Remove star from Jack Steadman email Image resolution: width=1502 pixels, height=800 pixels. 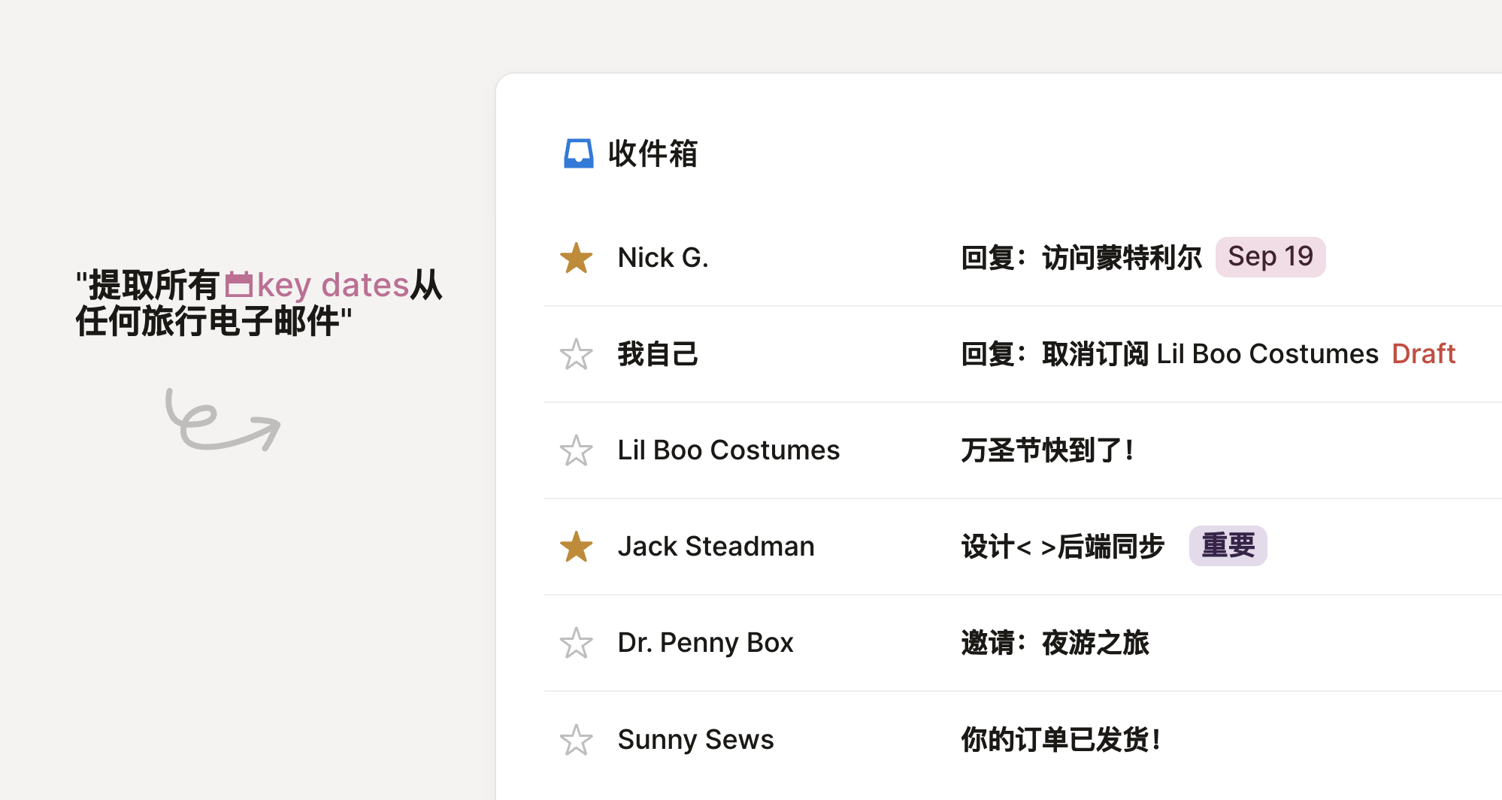tap(577, 547)
